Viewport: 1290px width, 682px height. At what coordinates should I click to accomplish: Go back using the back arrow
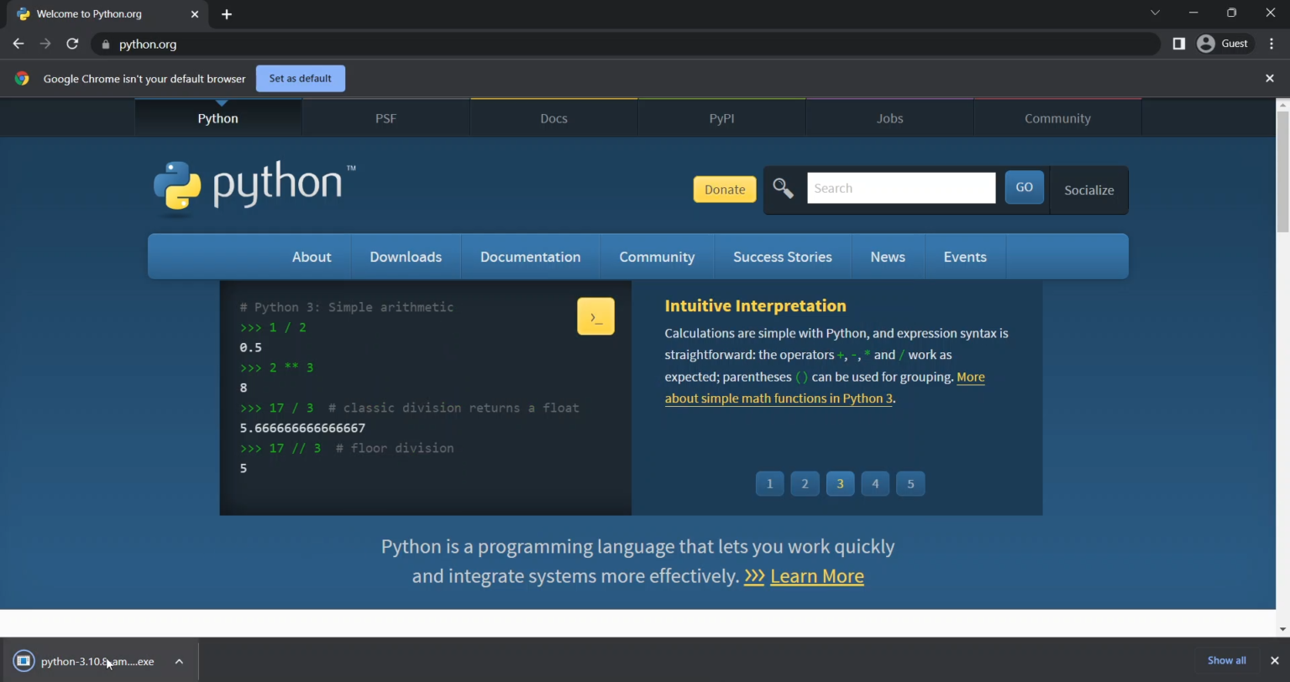(18, 44)
